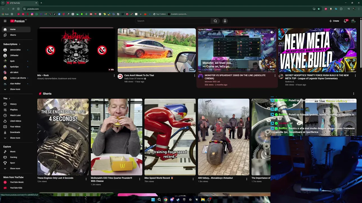Play New Meta Vayne Build video
Viewport: 362px width, 203px height.
point(317,50)
